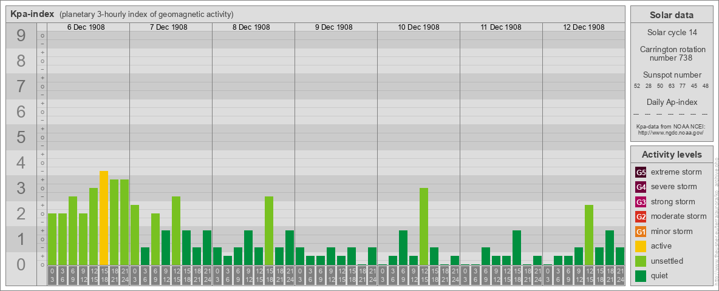The width and height of the screenshot is (719, 291).
Task: Select the yellow 'active' legend swatch
Action: pos(641,246)
